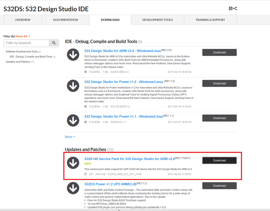Open the Development Tools tab
Viewport: 270px width, 211px height.
point(157,20)
